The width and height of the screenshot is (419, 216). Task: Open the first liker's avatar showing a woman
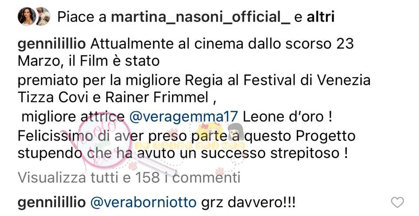27,16
